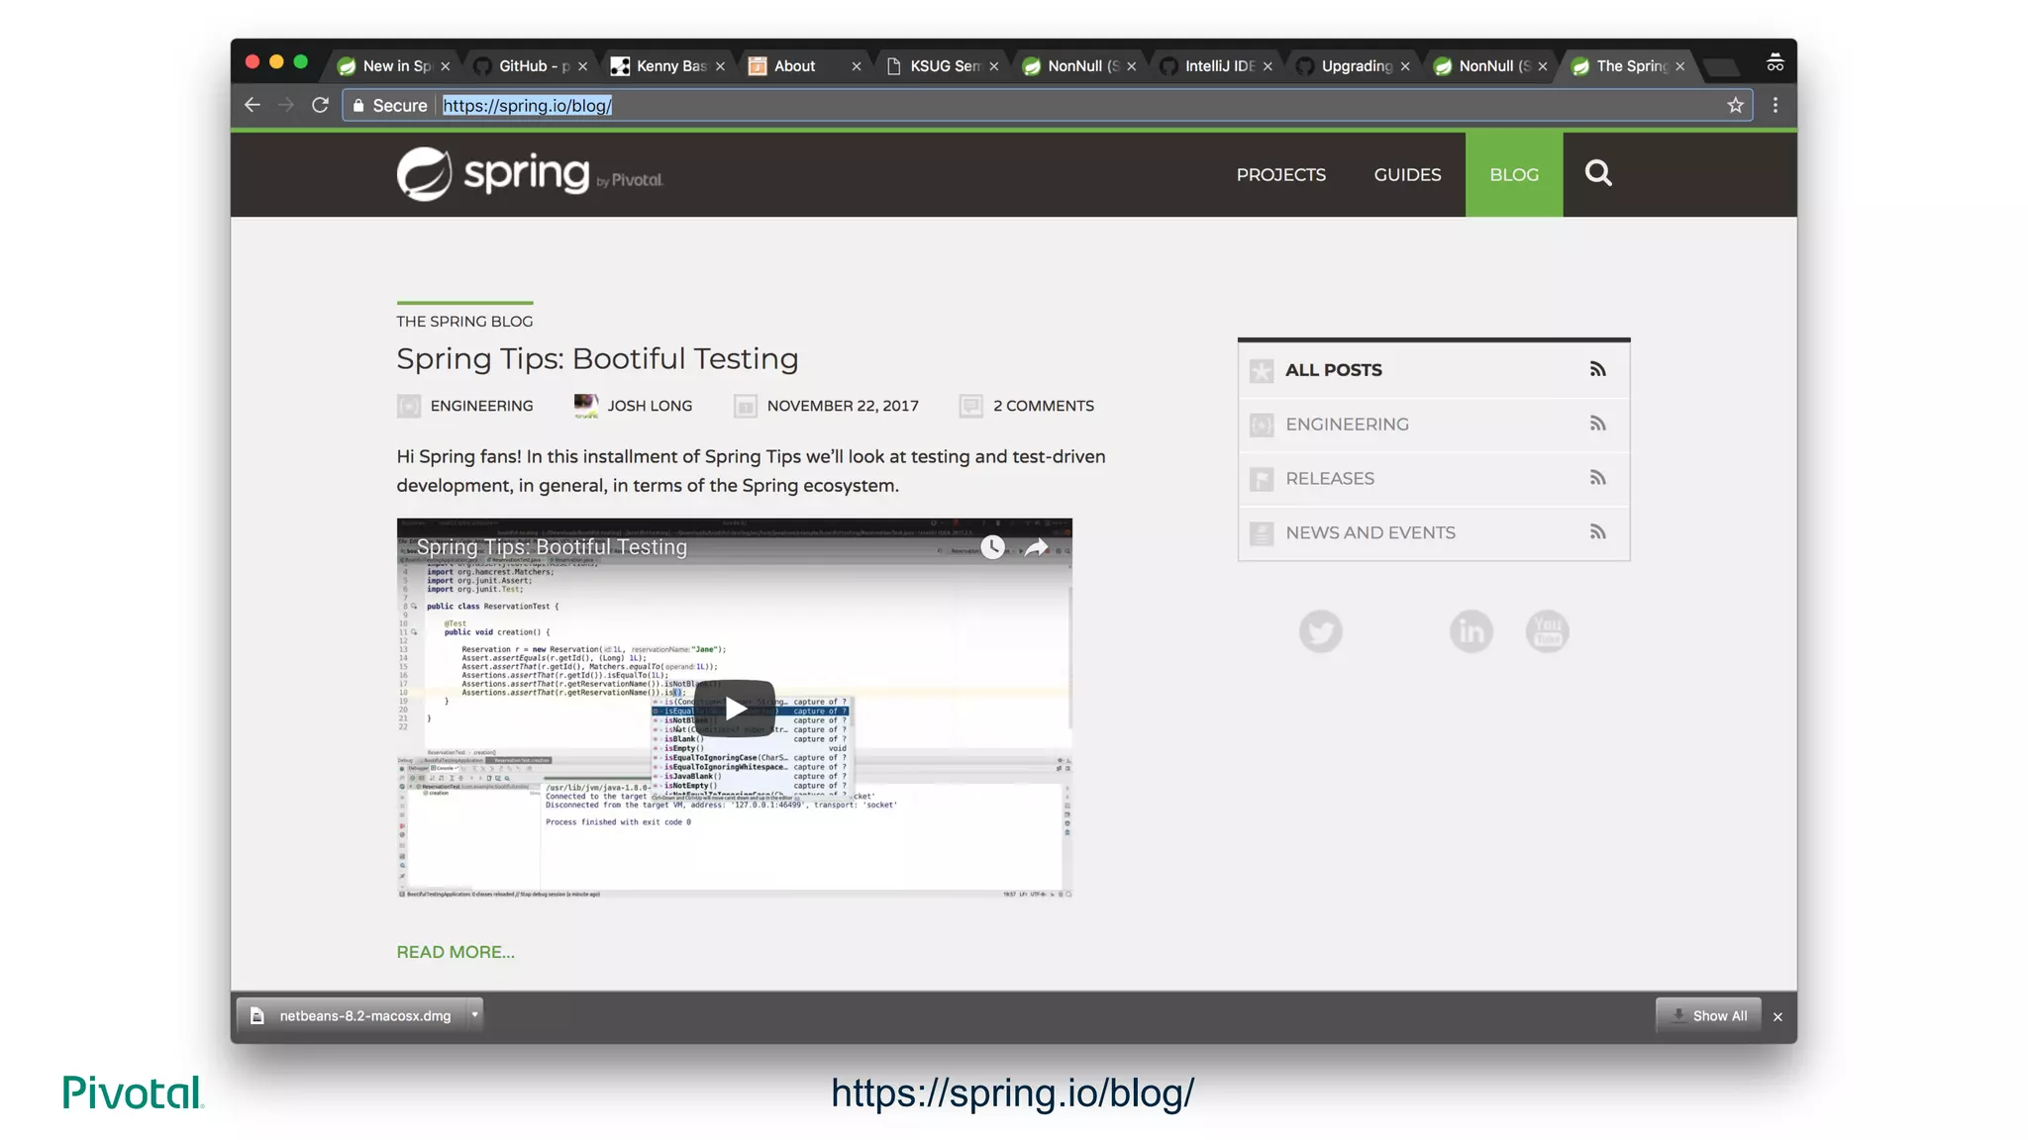Bookmark page with the star icon
Screen dimensions: 2028x1140
[x=1735, y=105]
